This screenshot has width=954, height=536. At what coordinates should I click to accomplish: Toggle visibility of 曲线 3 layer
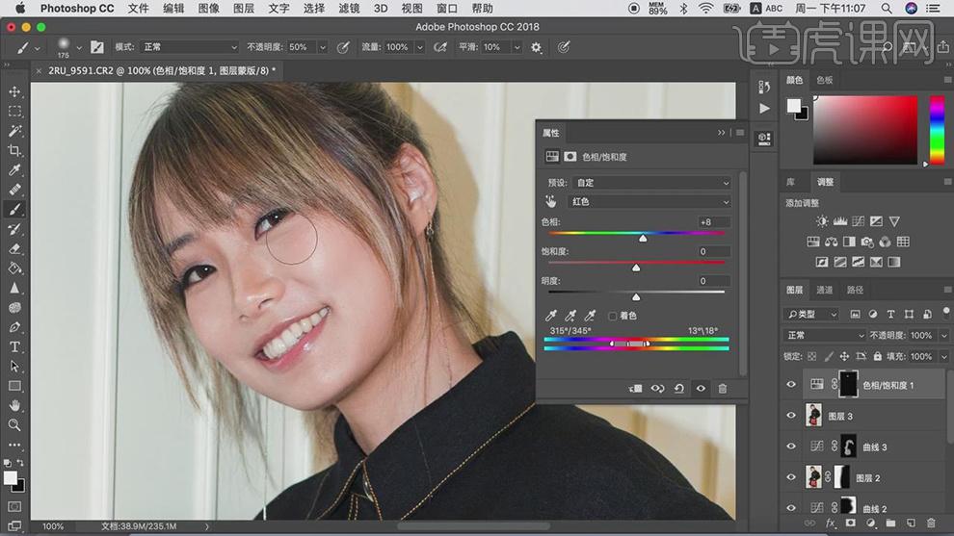click(791, 447)
